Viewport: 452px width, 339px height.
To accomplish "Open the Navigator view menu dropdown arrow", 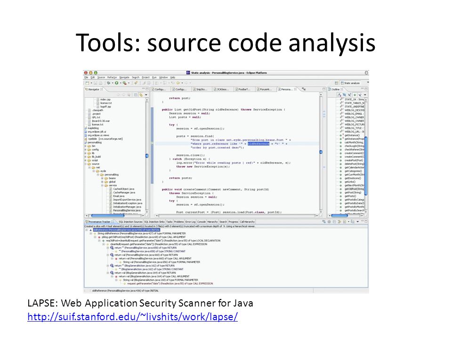I will pyautogui.click(x=146, y=95).
